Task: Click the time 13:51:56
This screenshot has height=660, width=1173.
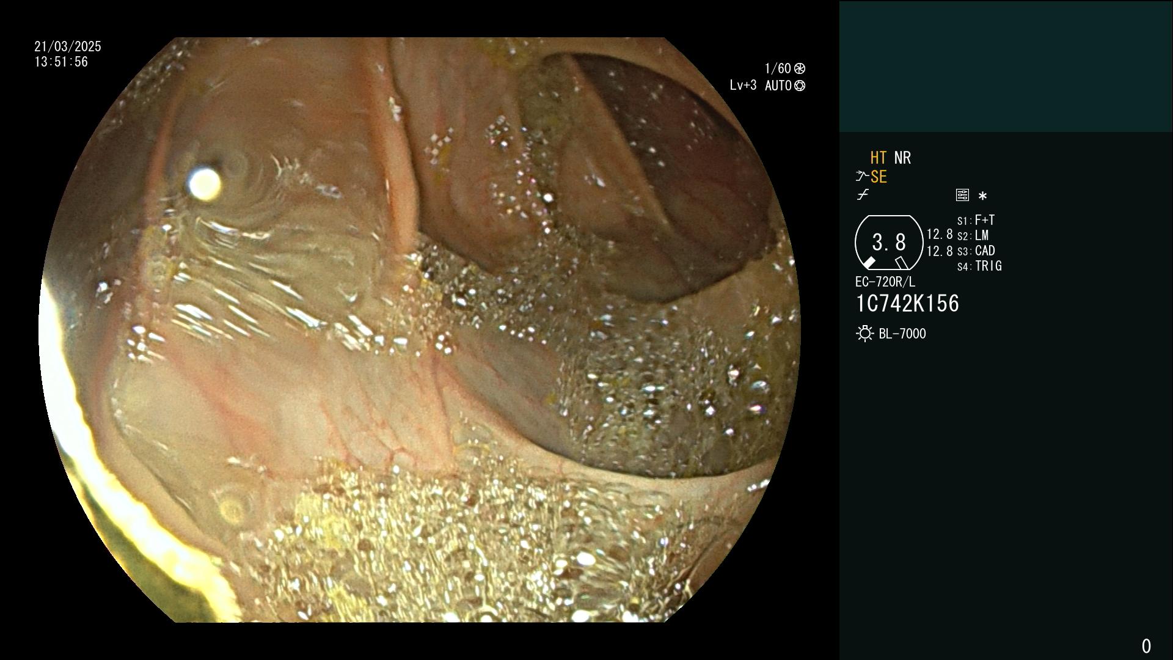Action: coord(61,62)
